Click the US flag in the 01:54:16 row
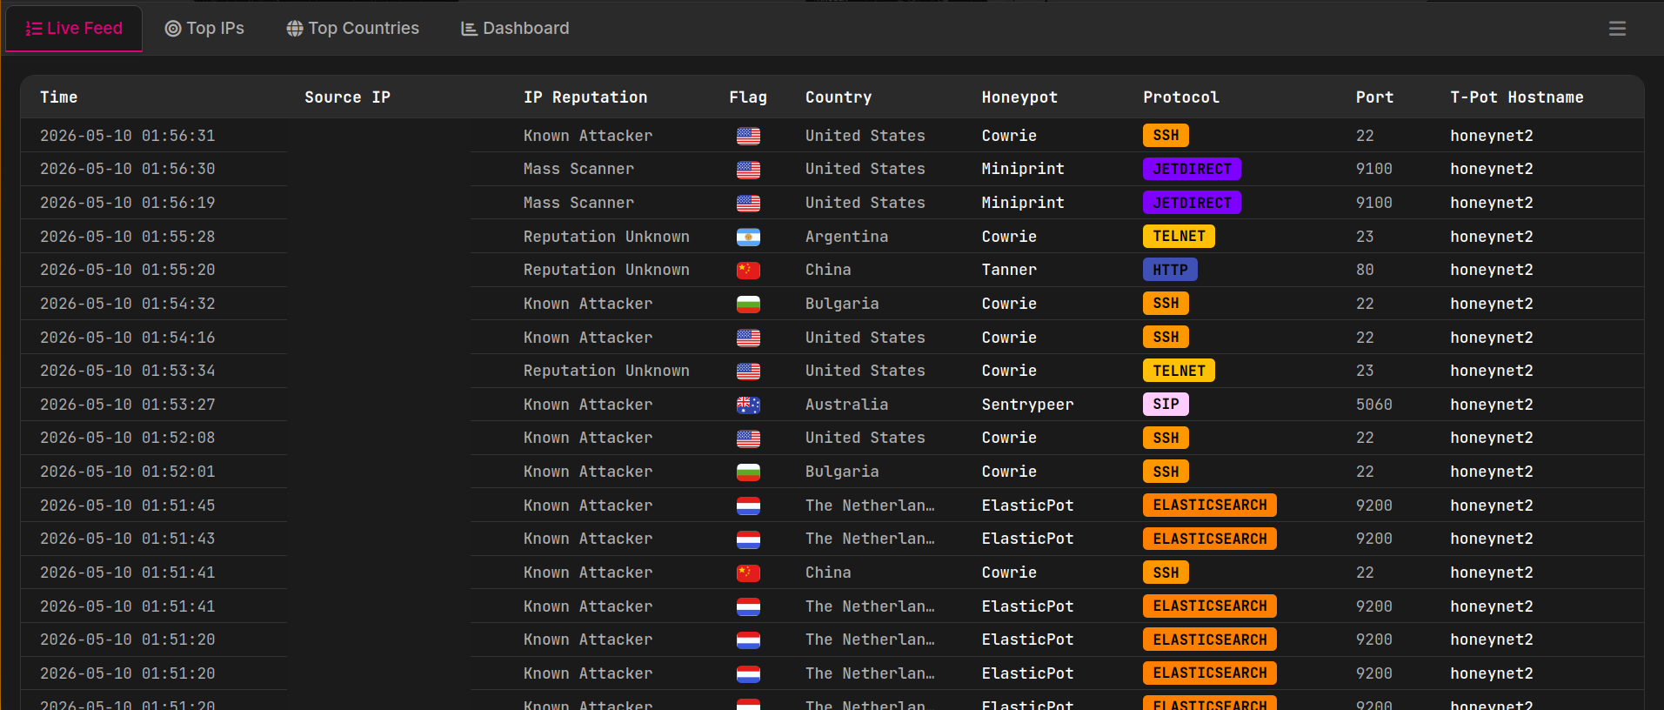Screen dimensions: 1664x710 pyautogui.click(x=748, y=338)
